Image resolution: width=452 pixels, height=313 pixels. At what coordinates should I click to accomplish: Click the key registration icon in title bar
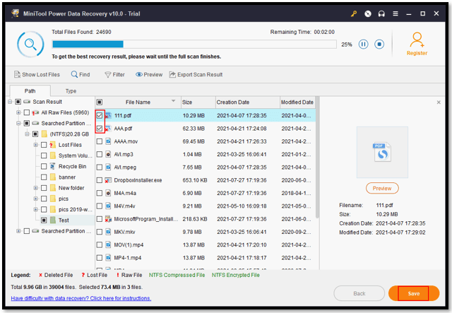click(354, 13)
